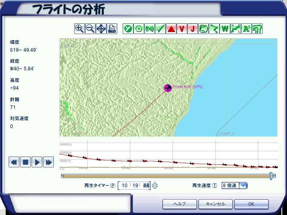The width and height of the screenshot is (287, 215).
Task: Click the zoom out magnifier icon
Action: tap(90, 29)
